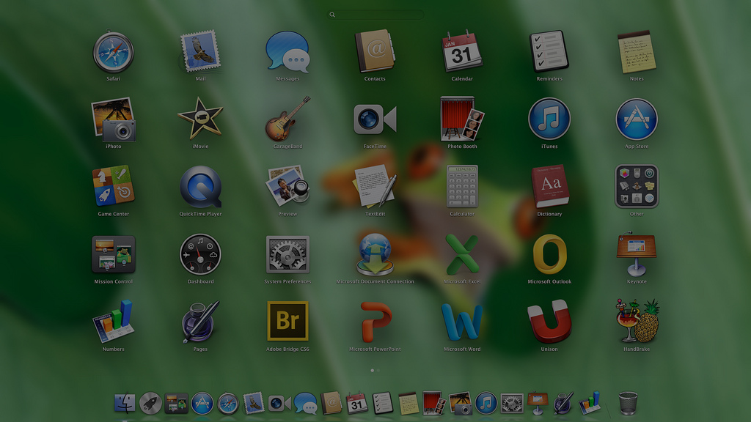Open Keynote from the Launchpad grid

pyautogui.click(x=637, y=254)
